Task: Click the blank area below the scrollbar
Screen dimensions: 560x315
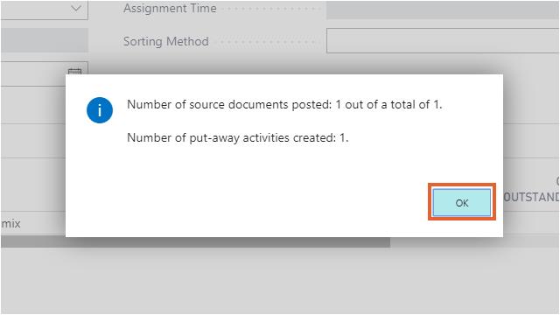Action: 280,280
